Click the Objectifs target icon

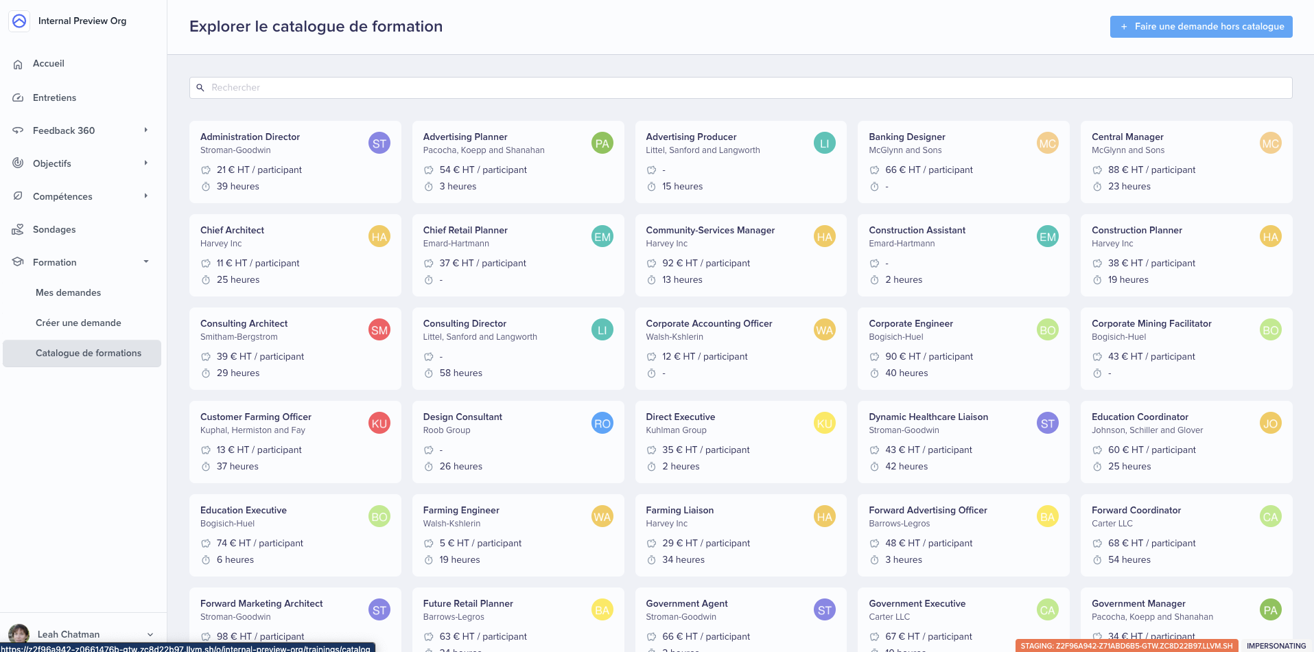[x=18, y=163]
